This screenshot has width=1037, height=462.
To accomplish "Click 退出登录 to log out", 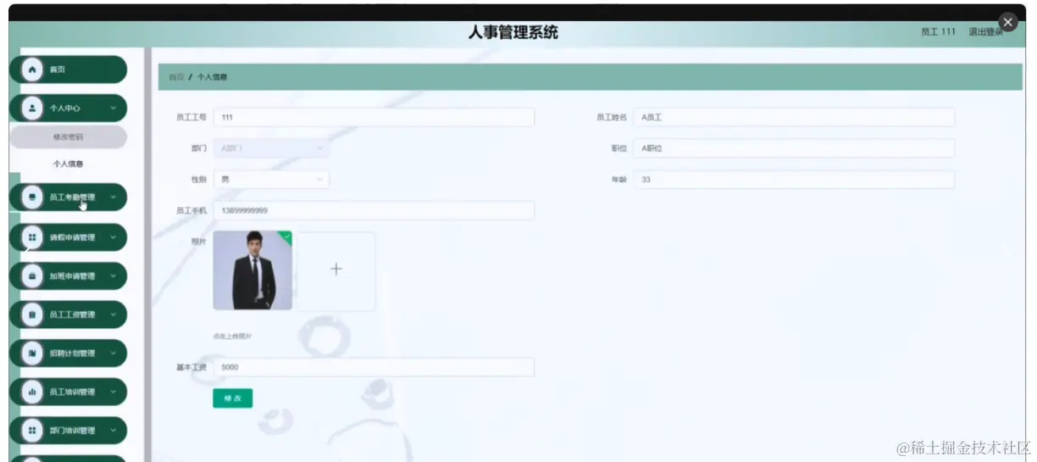I will pyautogui.click(x=985, y=32).
